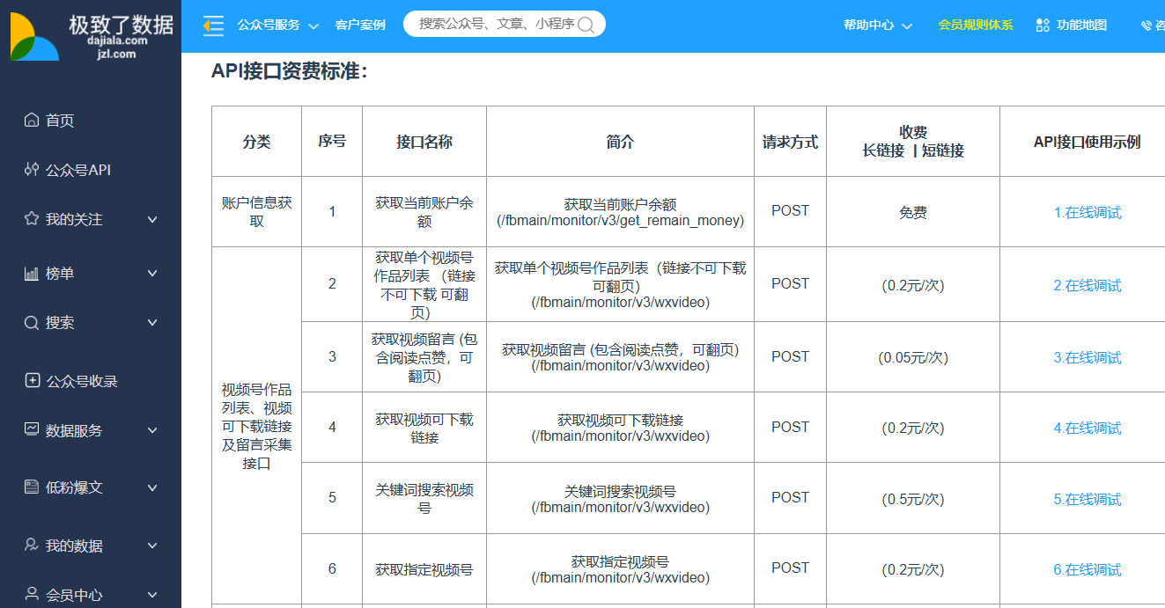
Task: Click the 视频号作品列表 category cell
Action: pos(256,427)
